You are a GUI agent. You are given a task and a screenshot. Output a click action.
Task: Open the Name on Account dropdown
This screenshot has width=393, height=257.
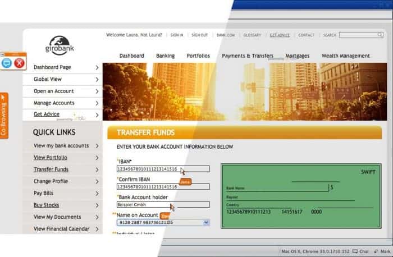[163, 222]
